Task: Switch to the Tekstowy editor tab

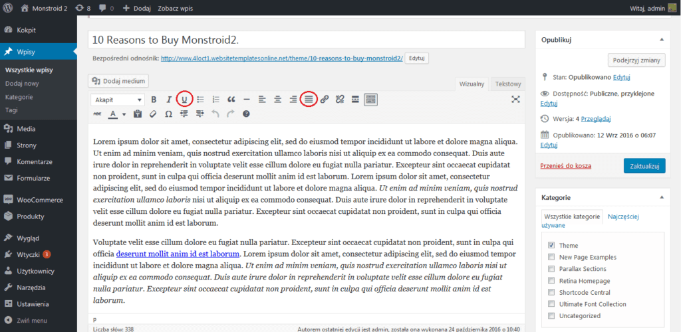Action: 507,84
